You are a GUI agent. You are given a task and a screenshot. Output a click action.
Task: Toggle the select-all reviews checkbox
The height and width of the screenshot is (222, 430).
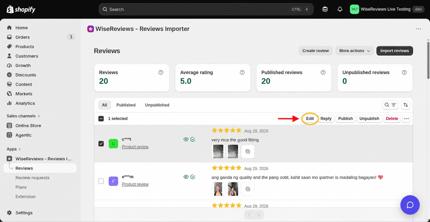coord(101,119)
